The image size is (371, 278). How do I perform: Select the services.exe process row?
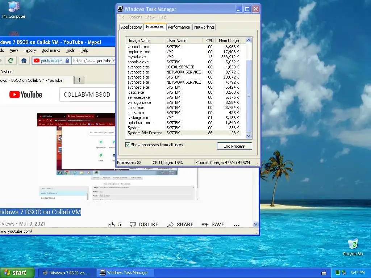pyautogui.click(x=183, y=97)
